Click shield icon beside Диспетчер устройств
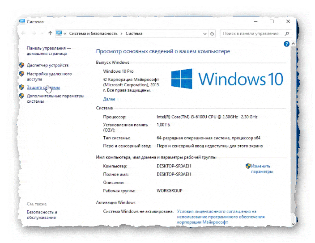This screenshot has width=315, height=243. click(x=21, y=65)
